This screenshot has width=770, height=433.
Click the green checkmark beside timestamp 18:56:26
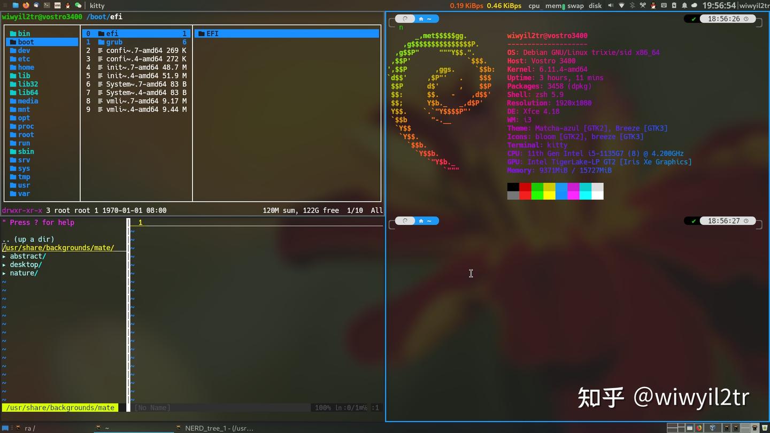click(x=694, y=18)
